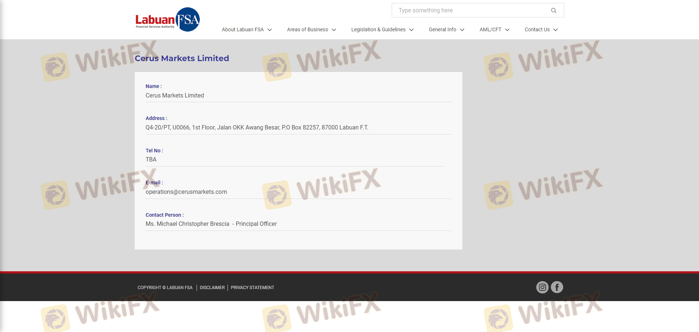Expand the chevron beside Legislation & Guidelines
The width and height of the screenshot is (699, 332).
coord(411,30)
